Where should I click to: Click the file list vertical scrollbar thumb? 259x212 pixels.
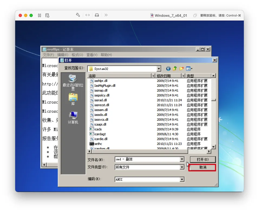(214, 100)
